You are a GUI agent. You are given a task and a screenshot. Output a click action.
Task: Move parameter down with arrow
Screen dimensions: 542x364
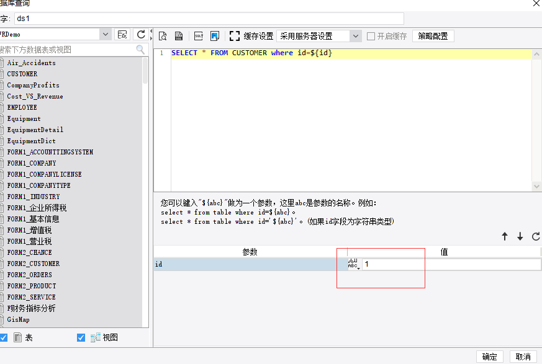click(x=520, y=236)
